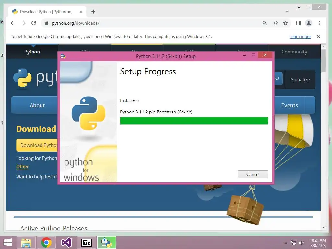Open Visual Studio from taskbar
The height and width of the screenshot is (249, 332).
pos(66,243)
